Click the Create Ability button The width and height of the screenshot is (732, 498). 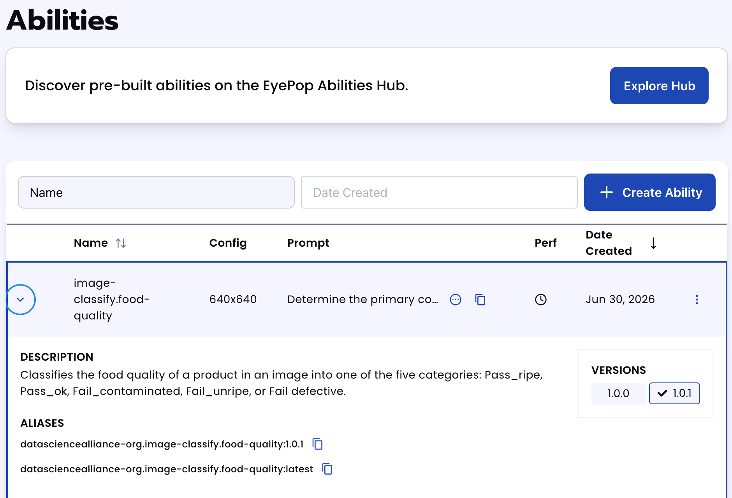coord(649,192)
